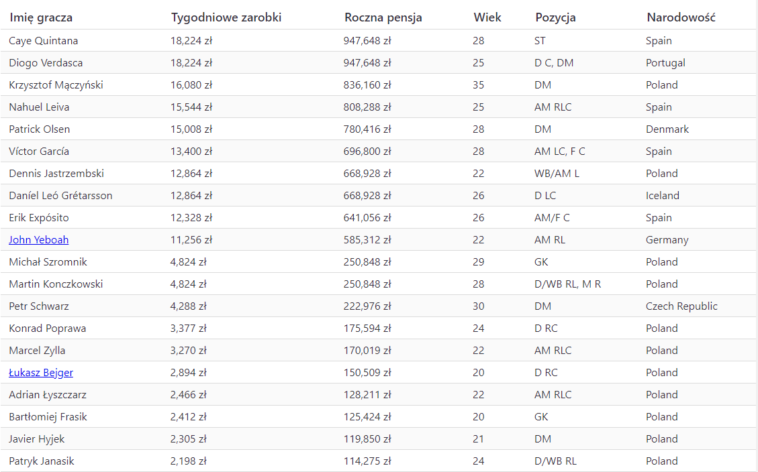Screen dimensions: 758x472
Task: Click the Wiek column header
Action: click(487, 17)
